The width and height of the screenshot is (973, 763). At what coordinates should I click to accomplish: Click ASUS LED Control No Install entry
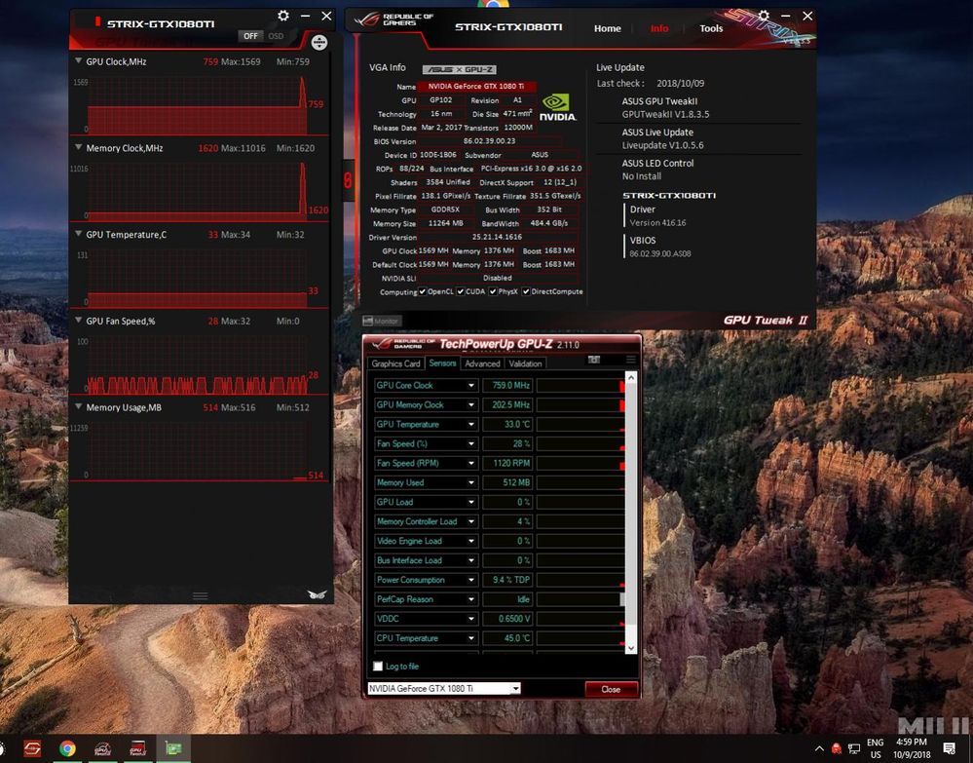pyautogui.click(x=657, y=170)
